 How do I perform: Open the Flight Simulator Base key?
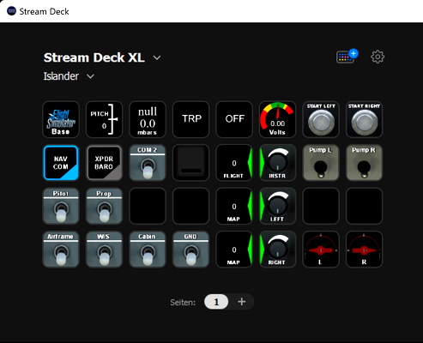(x=61, y=119)
